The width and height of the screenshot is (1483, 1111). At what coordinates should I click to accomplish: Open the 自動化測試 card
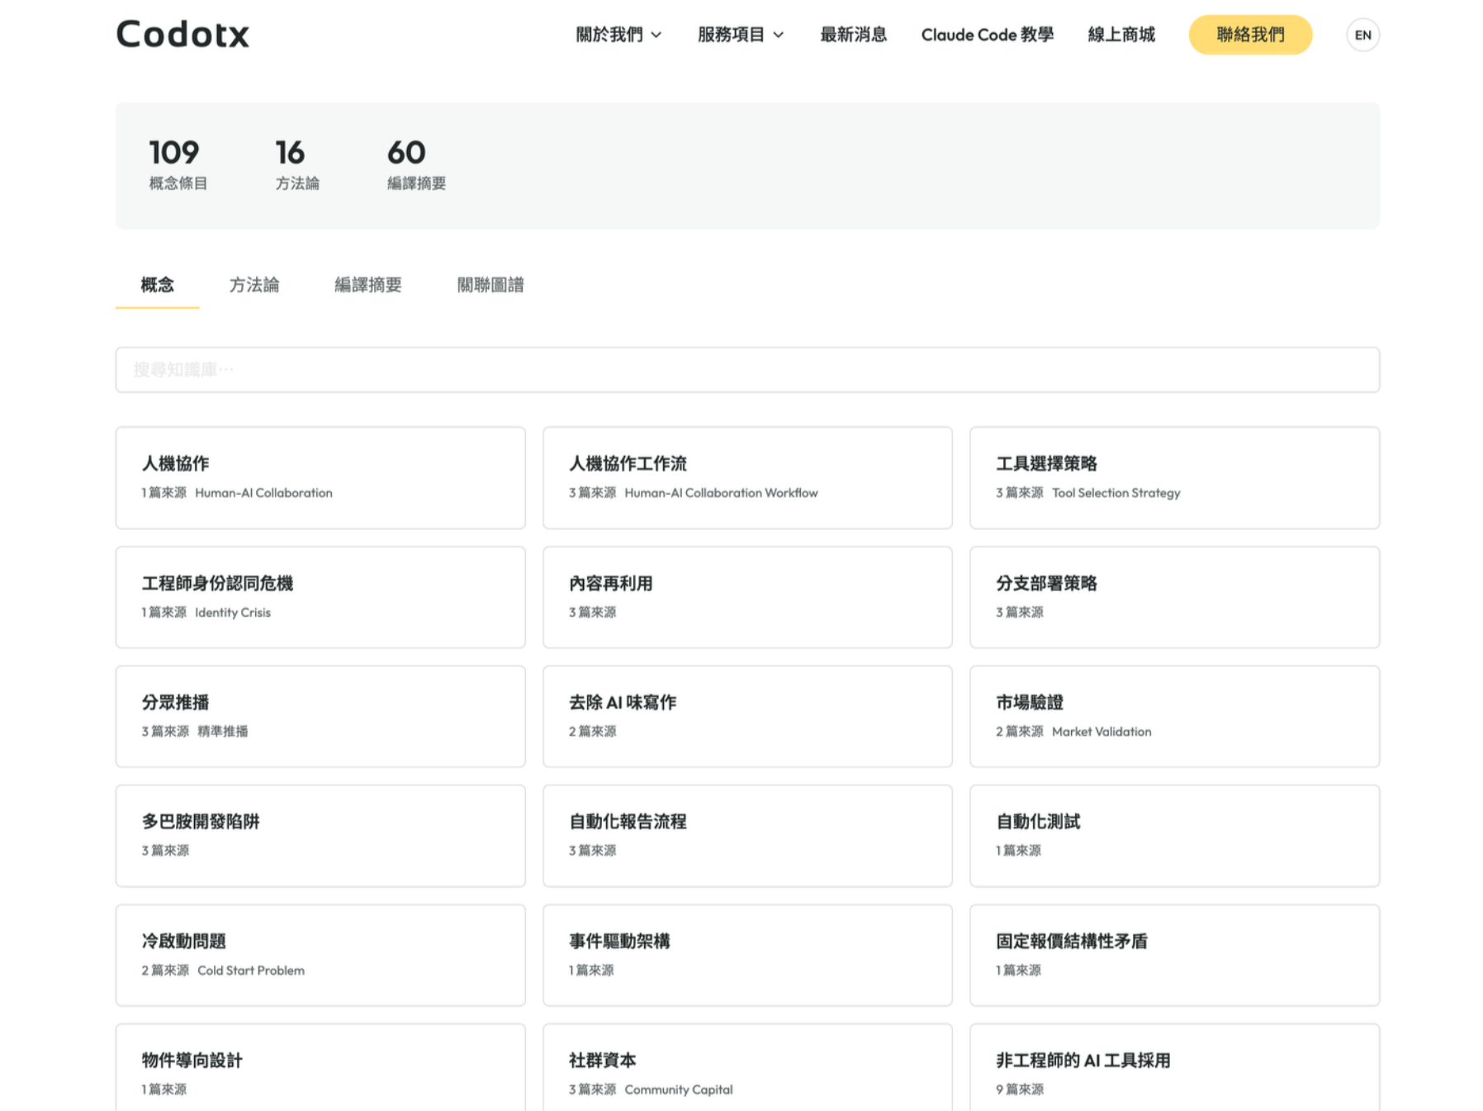[x=1174, y=836]
